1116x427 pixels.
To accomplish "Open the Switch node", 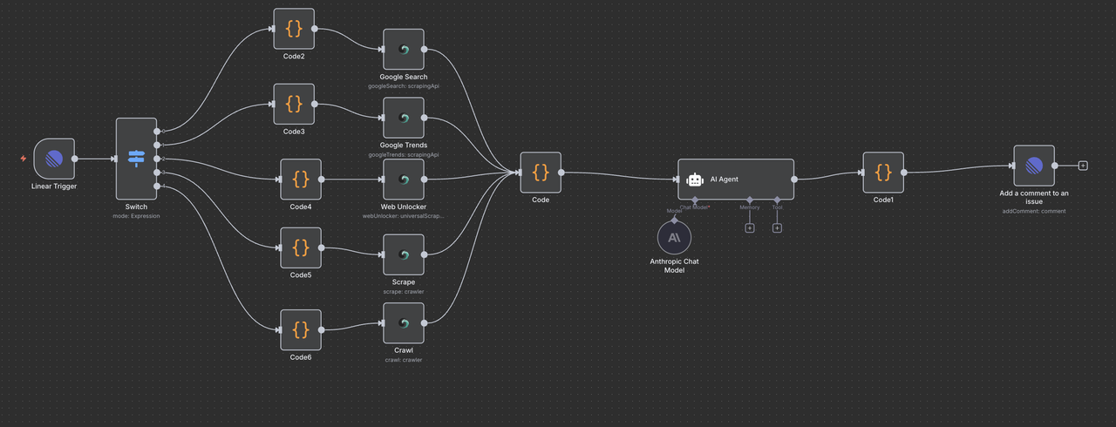I will click(x=136, y=159).
